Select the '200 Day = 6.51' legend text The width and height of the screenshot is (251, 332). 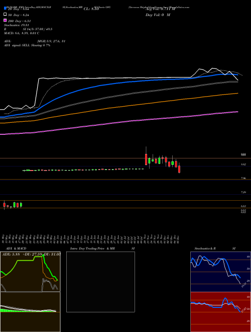[x=20, y=21]
